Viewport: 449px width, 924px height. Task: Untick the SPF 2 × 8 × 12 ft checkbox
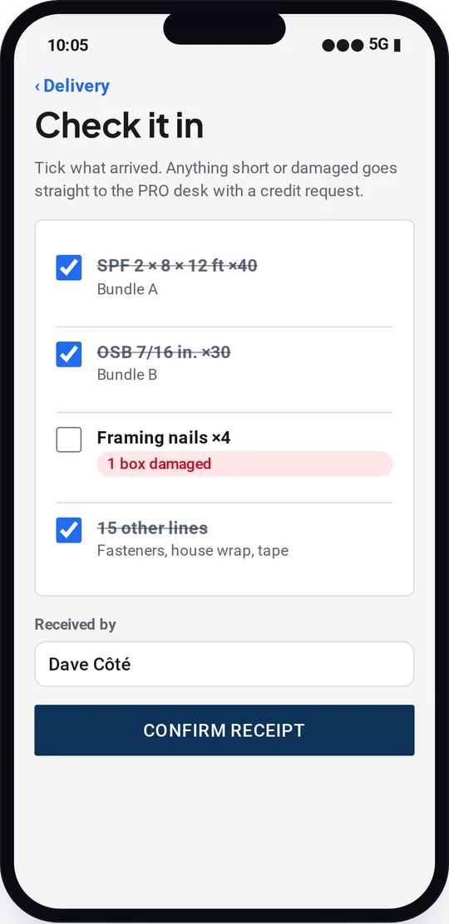point(68,268)
